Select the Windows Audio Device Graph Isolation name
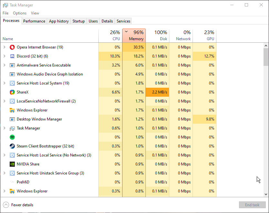269x213 pixels. tap(50, 74)
